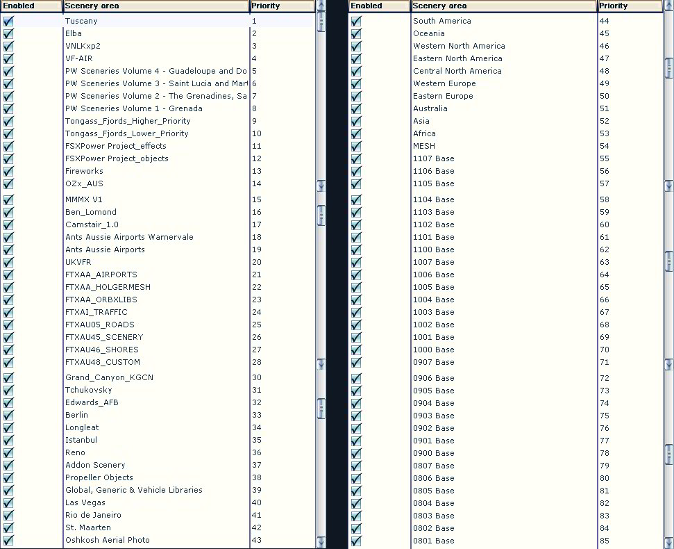Select the Western Europe scenery row

coord(444,83)
